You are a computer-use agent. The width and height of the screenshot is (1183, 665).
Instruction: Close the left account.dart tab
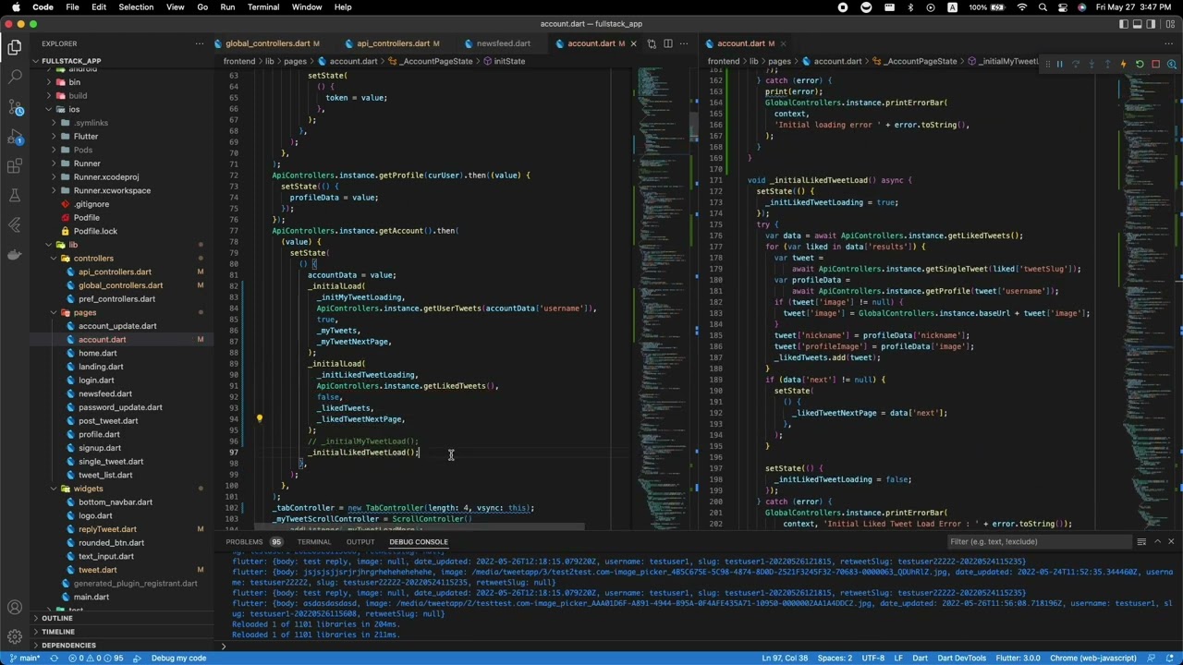(x=633, y=43)
